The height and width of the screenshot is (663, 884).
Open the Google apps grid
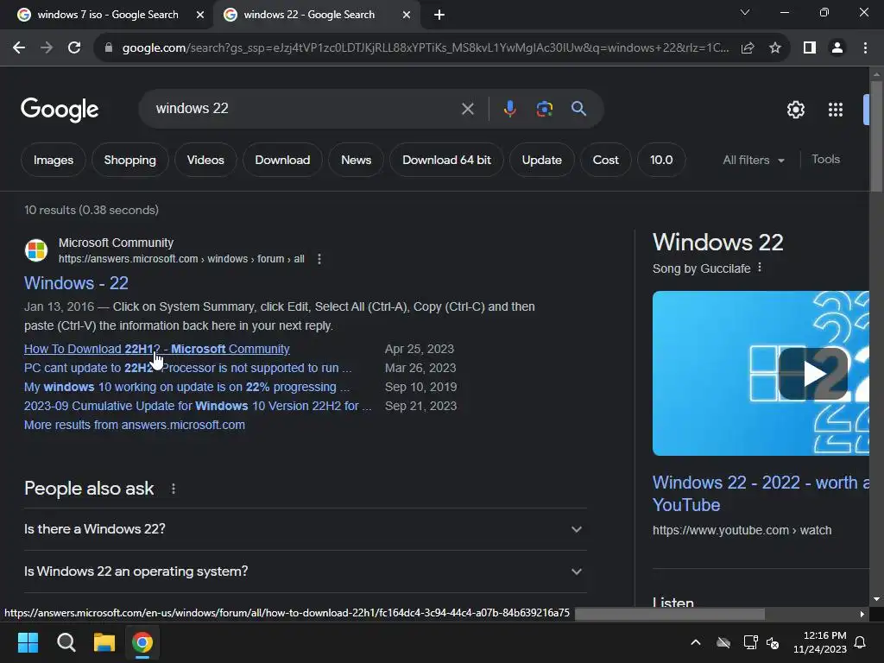click(x=836, y=110)
